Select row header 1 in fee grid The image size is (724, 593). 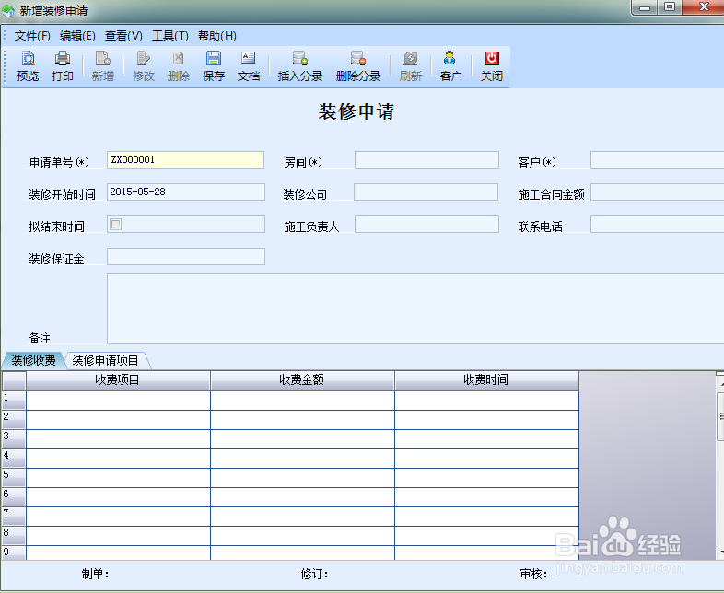(x=14, y=401)
